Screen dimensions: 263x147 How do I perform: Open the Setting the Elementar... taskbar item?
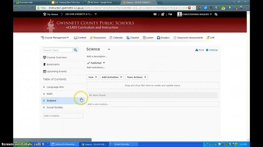(x=65, y=144)
